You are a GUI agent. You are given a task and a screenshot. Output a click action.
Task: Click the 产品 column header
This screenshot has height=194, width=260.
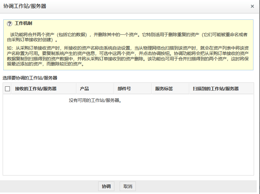point(84,89)
